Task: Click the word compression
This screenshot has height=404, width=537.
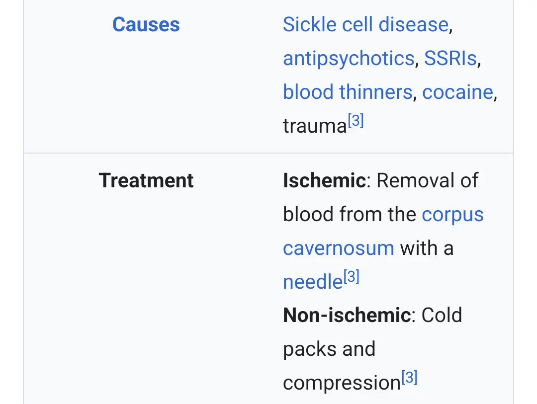Action: [342, 383]
